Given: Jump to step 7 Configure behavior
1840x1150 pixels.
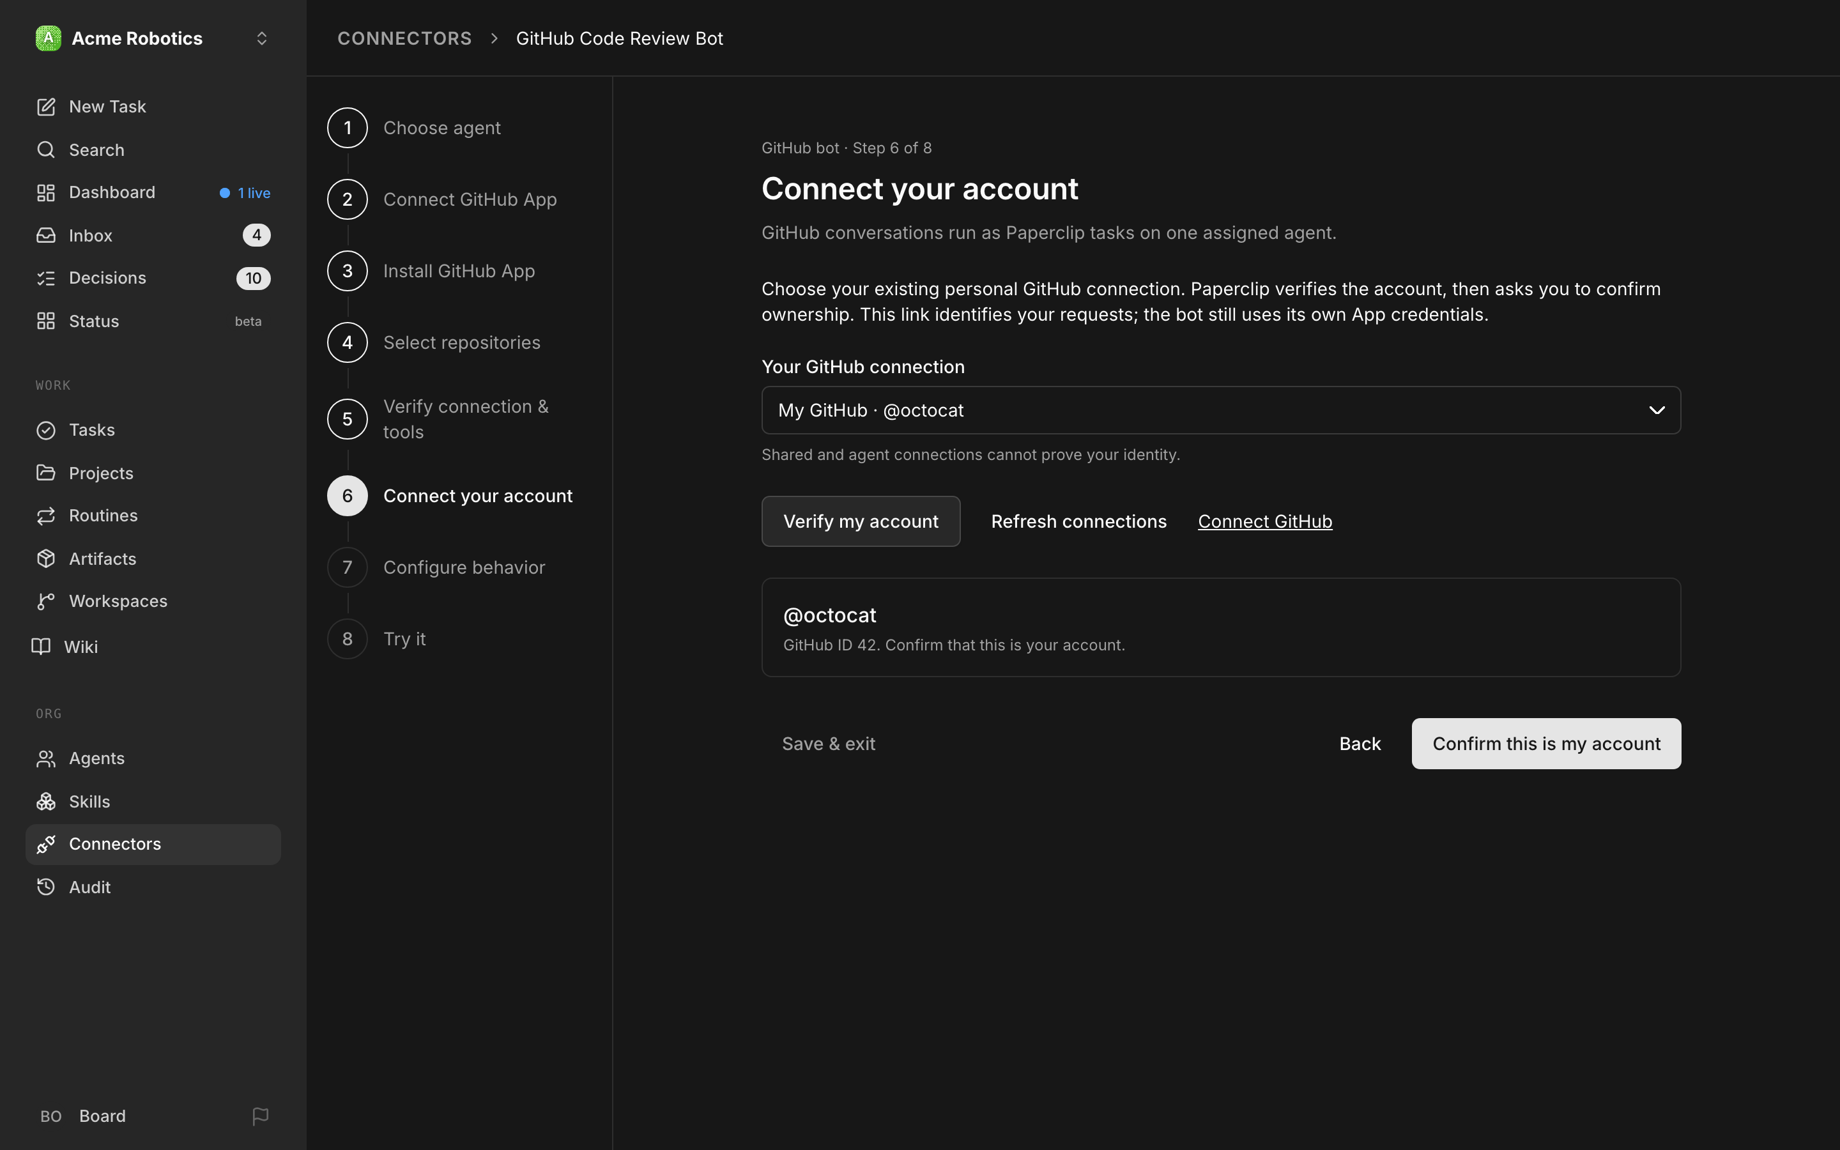Looking at the screenshot, I should click(436, 567).
